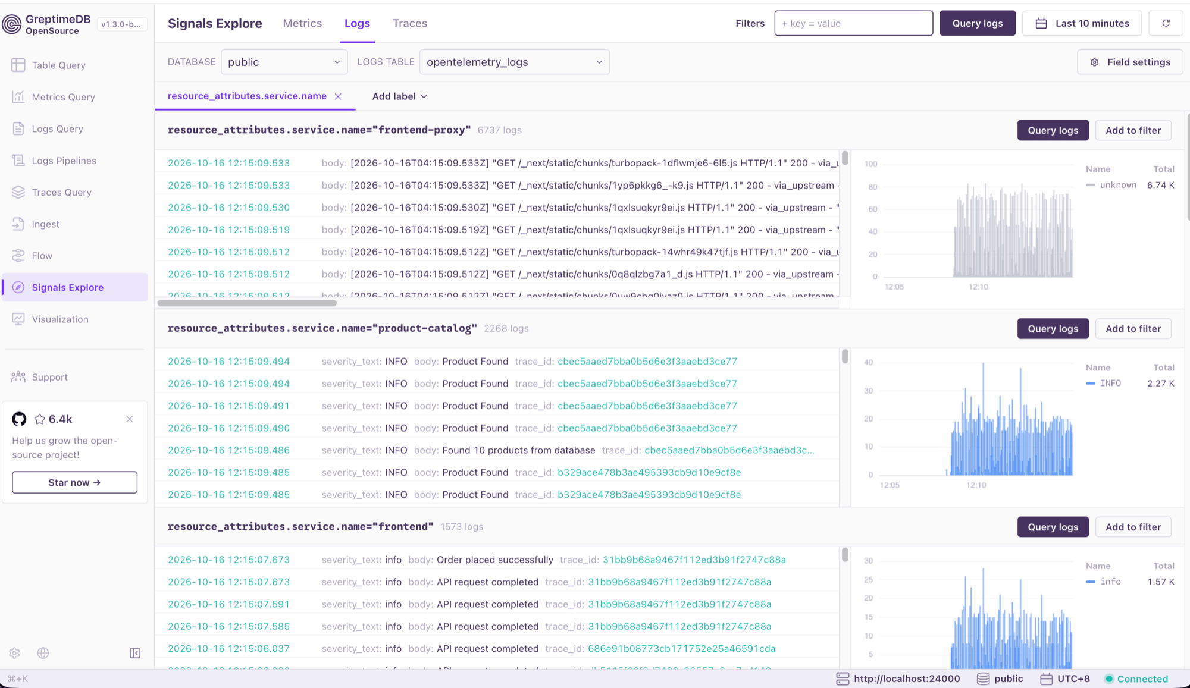Open the Visualization page
The width and height of the screenshot is (1190, 688).
pos(59,319)
